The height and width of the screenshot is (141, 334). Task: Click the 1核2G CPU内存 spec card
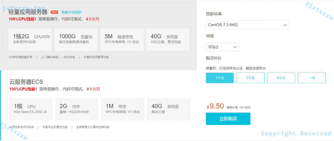(x=30, y=39)
